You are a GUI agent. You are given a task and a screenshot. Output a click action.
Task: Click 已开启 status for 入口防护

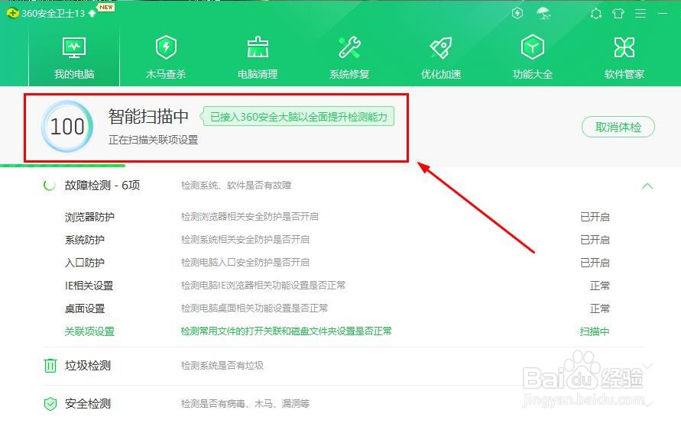tap(595, 263)
